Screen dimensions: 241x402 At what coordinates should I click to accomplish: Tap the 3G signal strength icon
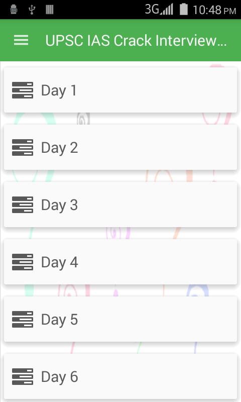pyautogui.click(x=159, y=9)
